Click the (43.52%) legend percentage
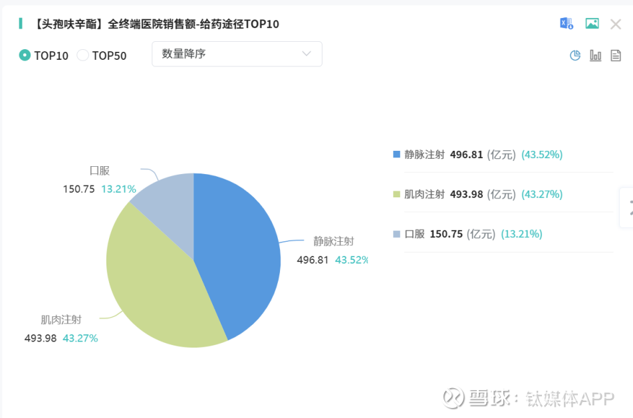This screenshot has height=418, width=633. pos(542,155)
